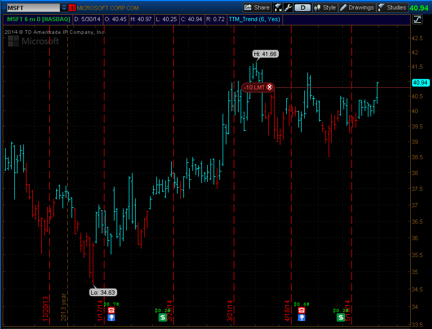Click the $0.78 earnings value
The image size is (432, 329).
tap(111, 304)
